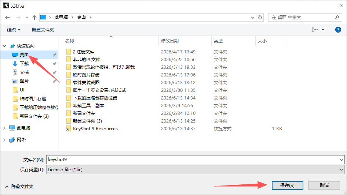Select 新建文件夹 (3) in the file list

pos(87,121)
